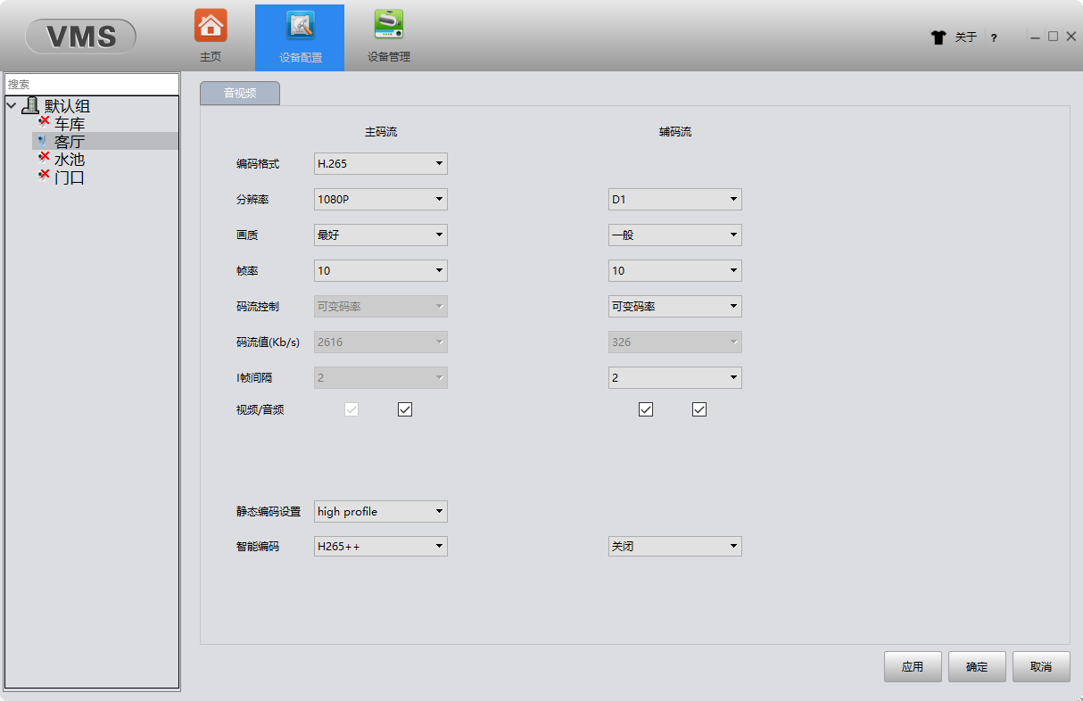
Task: Open the 1080P resolution dropdown
Action: (x=381, y=199)
